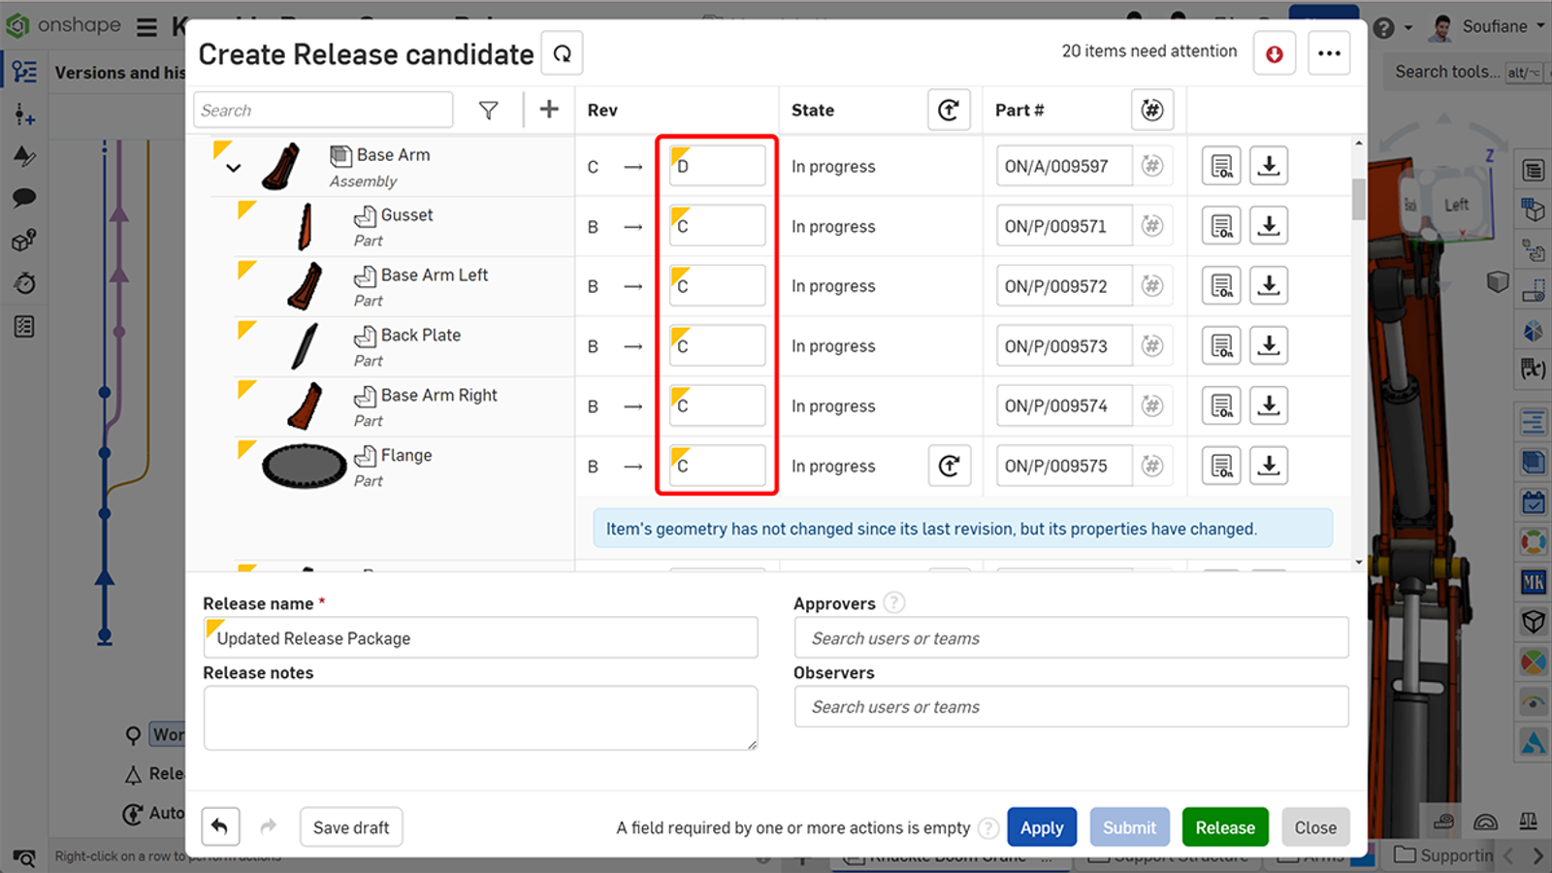1552x873 pixels.
Task: Open the Versions and history panel
Action: [x=23, y=70]
